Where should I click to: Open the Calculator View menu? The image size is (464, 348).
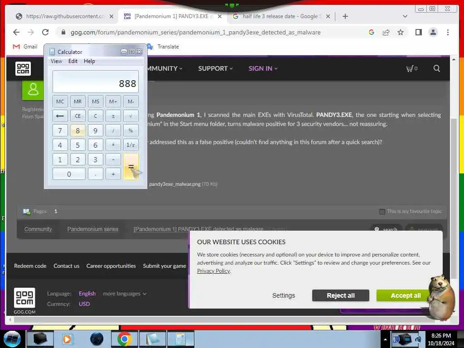pyautogui.click(x=56, y=61)
